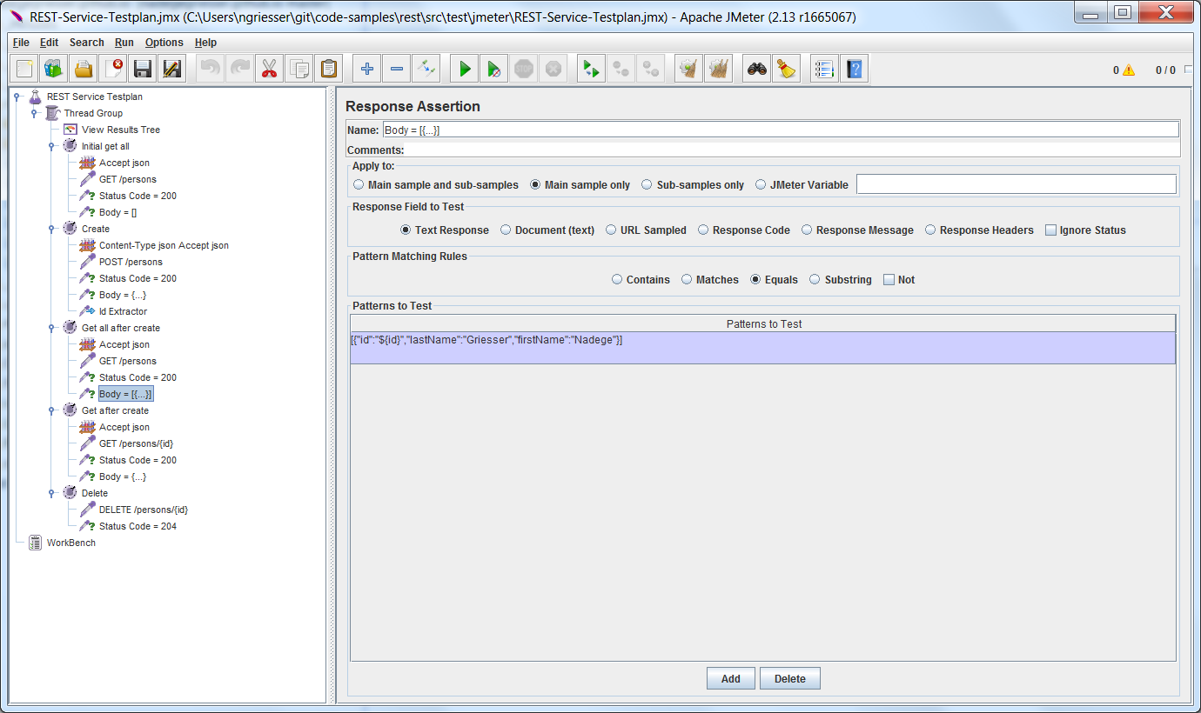This screenshot has width=1201, height=713.
Task: Create a new test plan via toolbar
Action: coord(25,69)
